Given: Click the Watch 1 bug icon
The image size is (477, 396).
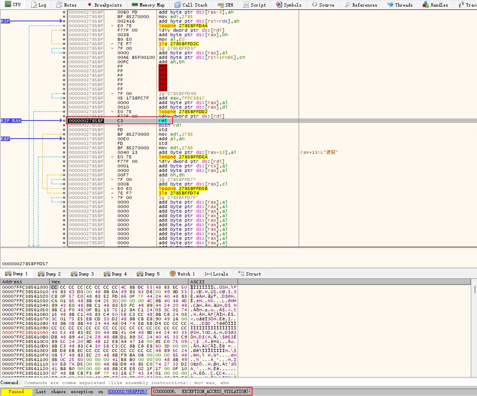Looking at the screenshot, I should pos(173,274).
